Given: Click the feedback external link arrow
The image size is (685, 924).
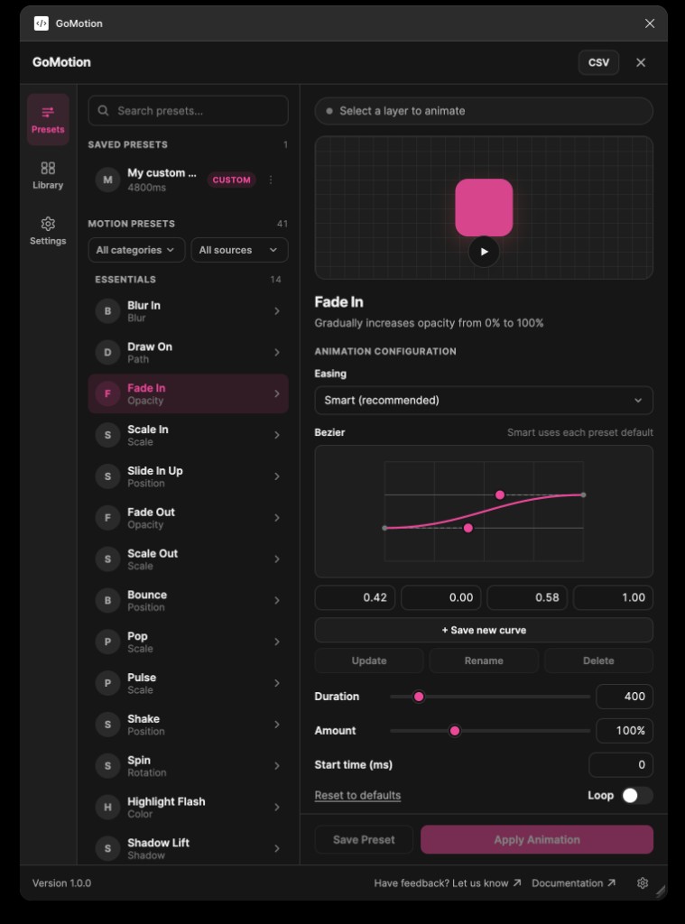Looking at the screenshot, I should [x=517, y=882].
